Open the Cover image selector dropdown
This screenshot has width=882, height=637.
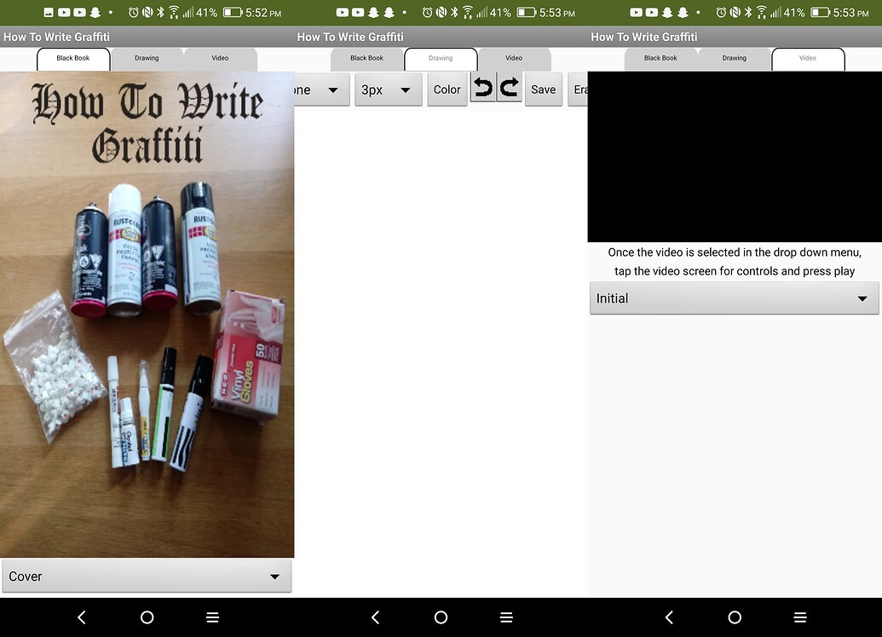(x=147, y=576)
